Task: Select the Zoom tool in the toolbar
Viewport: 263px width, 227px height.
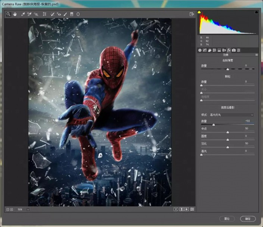Action: point(8,14)
